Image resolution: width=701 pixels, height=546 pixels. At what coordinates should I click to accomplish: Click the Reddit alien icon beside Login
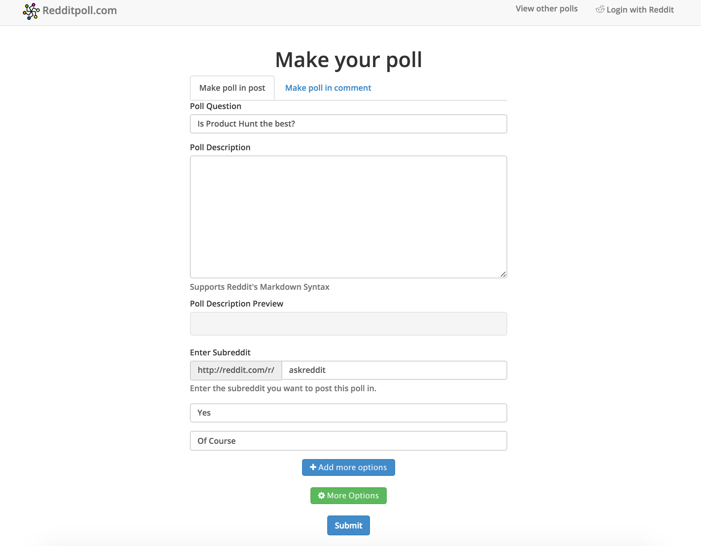[600, 9]
